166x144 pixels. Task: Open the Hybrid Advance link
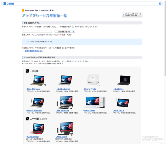pyautogui.click(x=63, y=89)
